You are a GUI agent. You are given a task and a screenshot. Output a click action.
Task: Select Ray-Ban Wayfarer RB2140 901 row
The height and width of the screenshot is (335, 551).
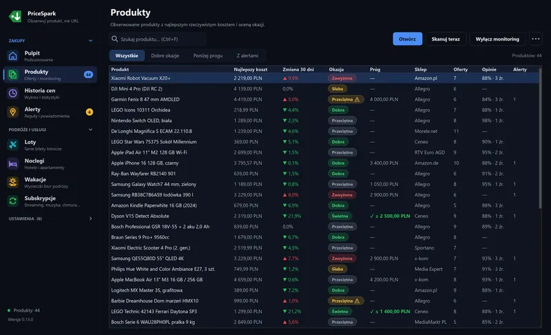pyautogui.click(x=324, y=174)
